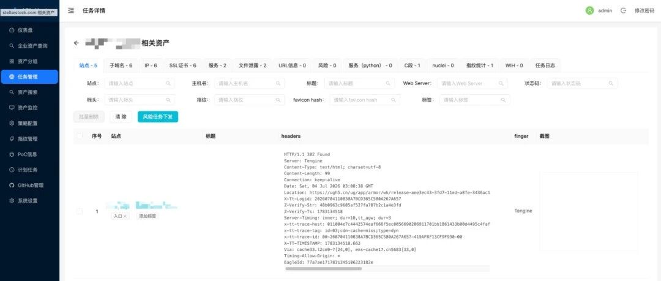Click the 风险任务下发 button

pyautogui.click(x=158, y=117)
